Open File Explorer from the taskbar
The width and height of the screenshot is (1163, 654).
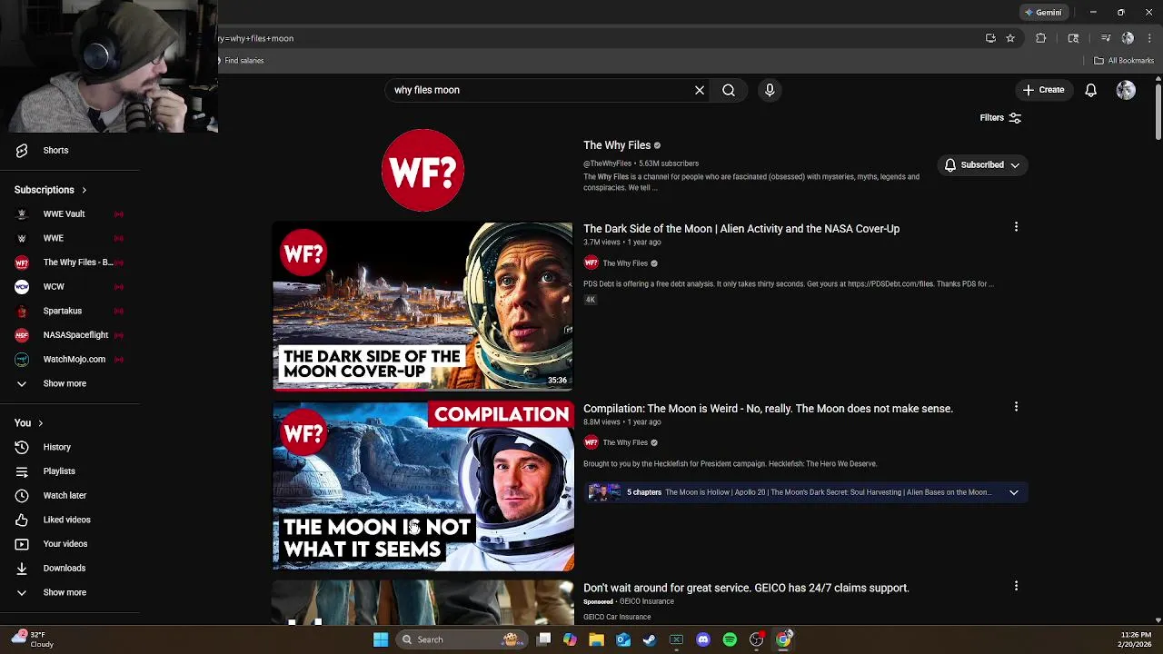596,639
